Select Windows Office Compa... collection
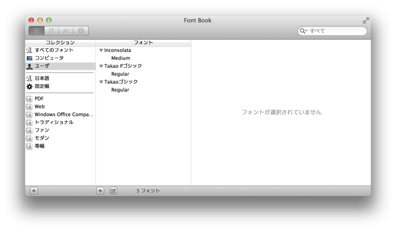 pos(60,114)
